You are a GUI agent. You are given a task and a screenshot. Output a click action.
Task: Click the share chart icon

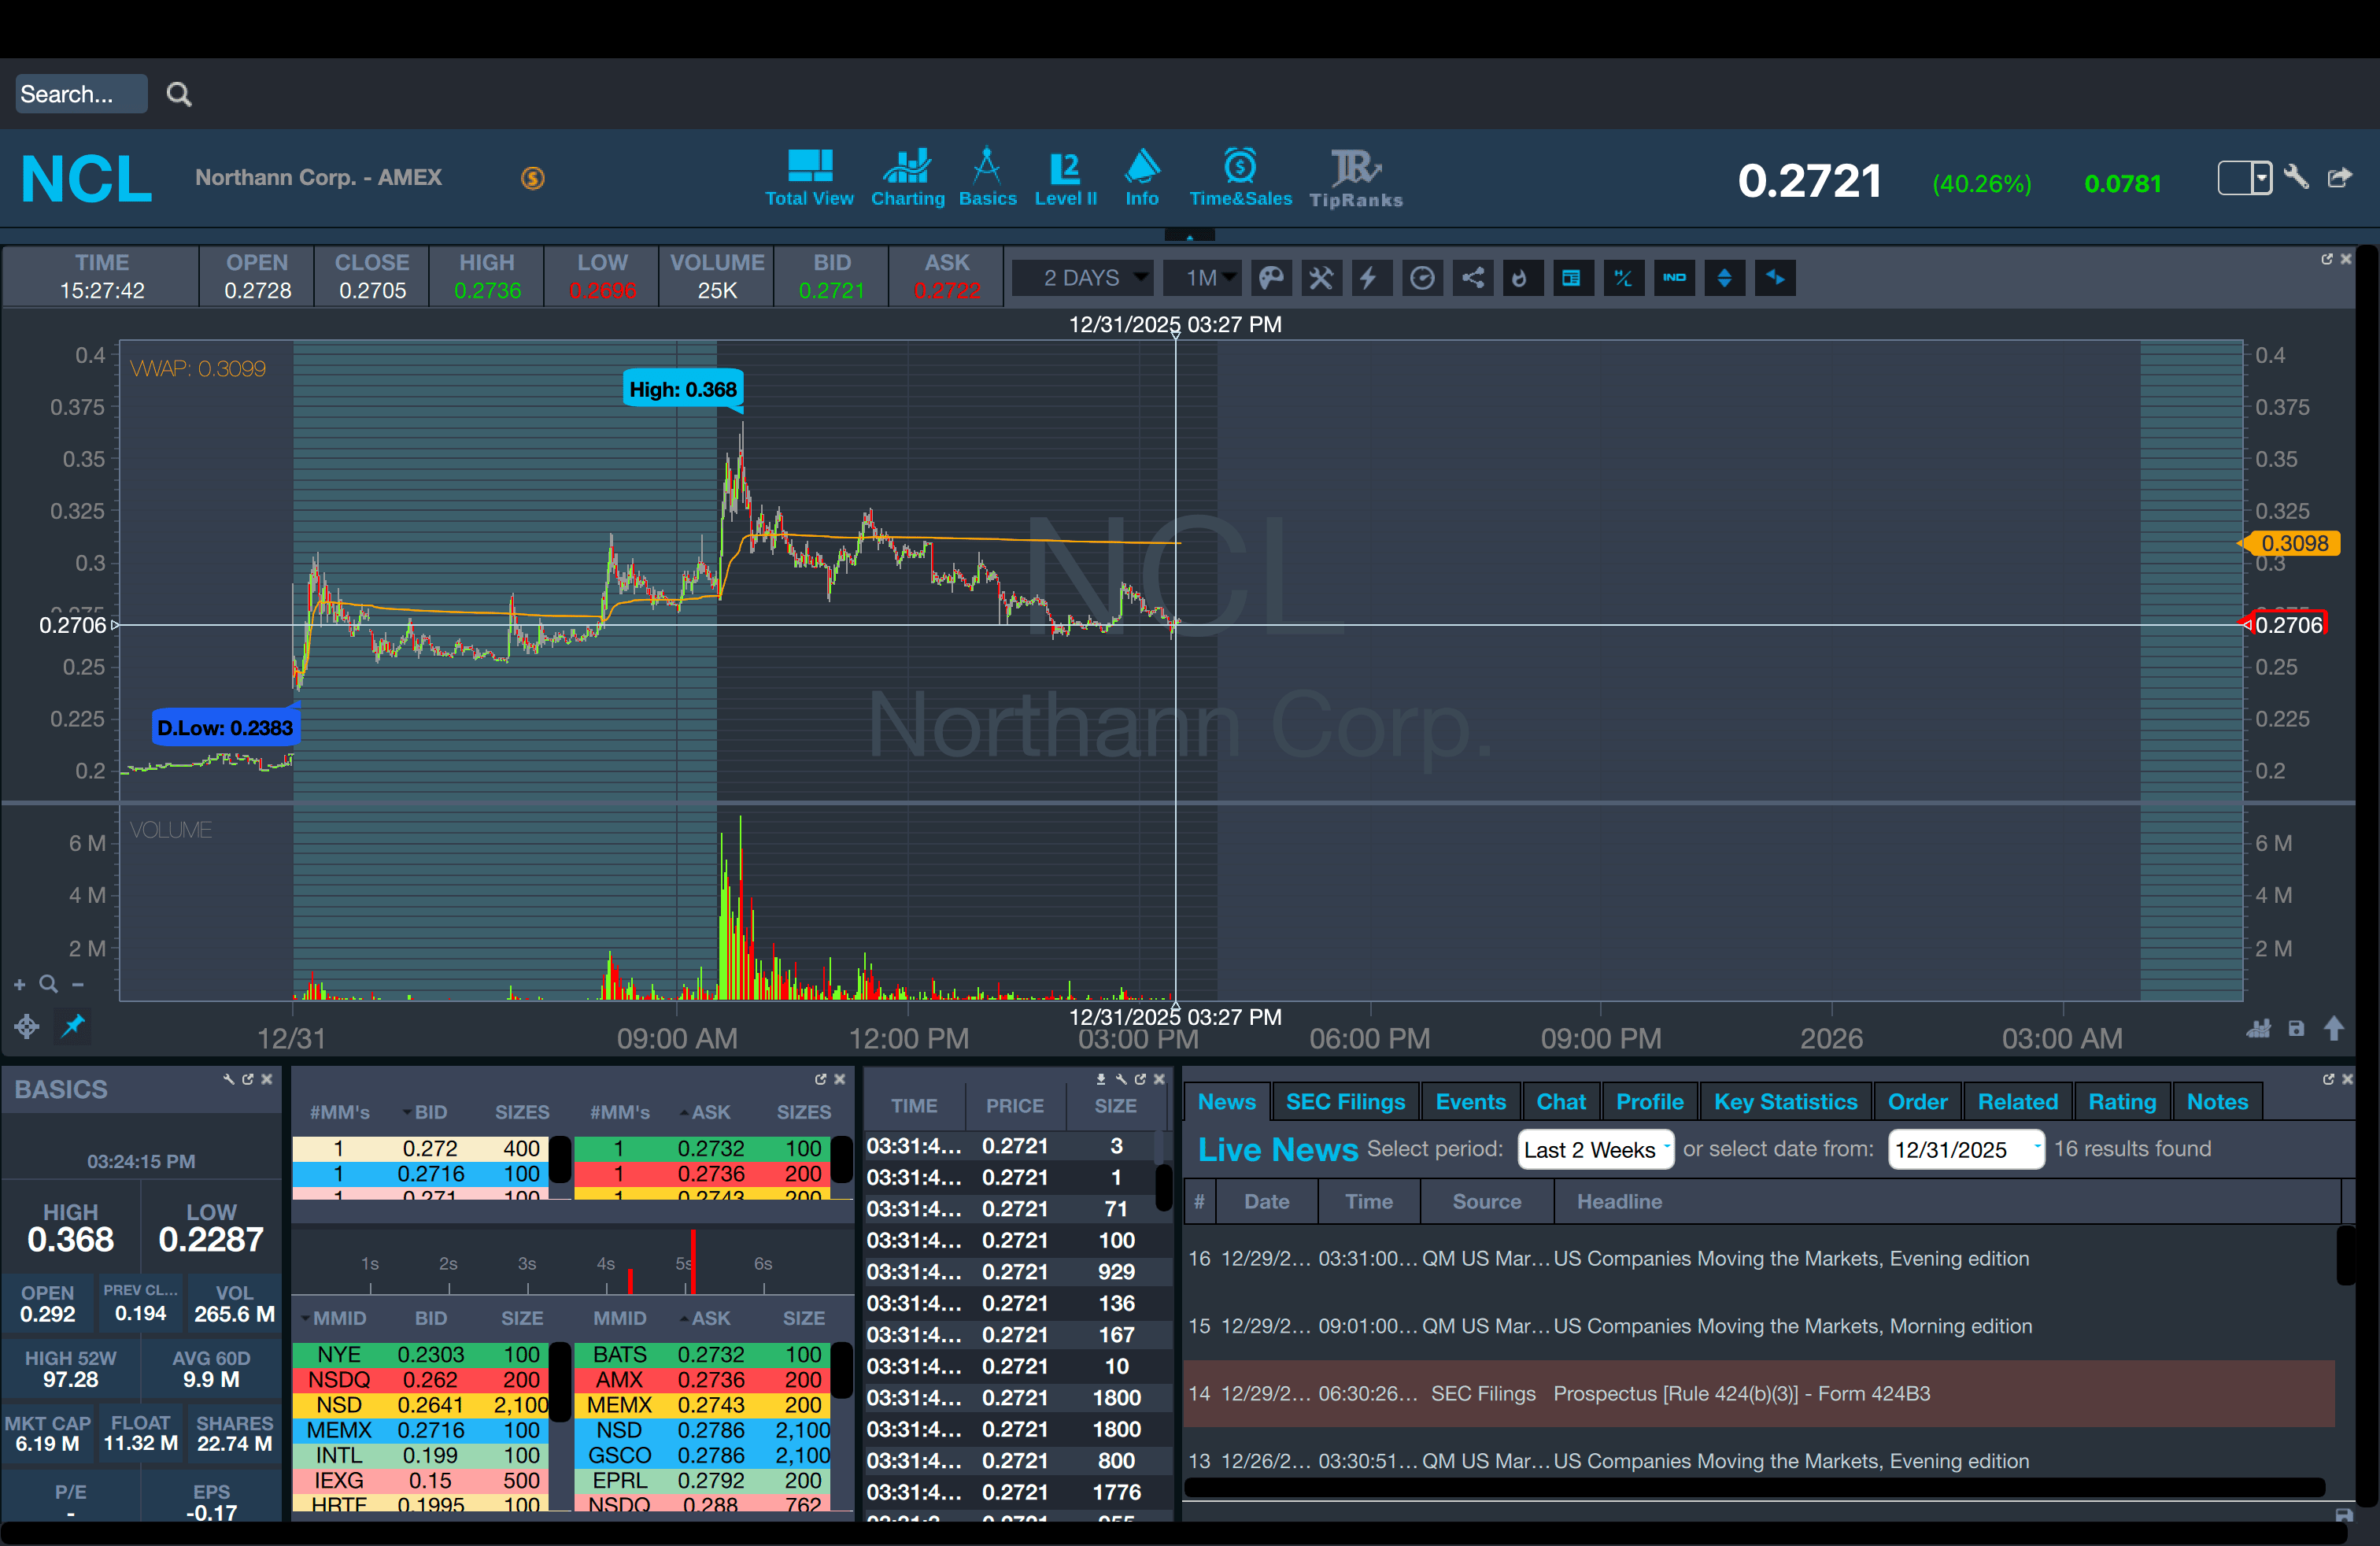click(1473, 278)
